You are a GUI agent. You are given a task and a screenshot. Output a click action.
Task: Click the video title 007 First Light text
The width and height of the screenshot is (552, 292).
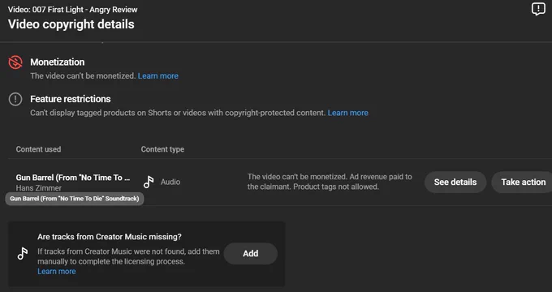(73, 10)
